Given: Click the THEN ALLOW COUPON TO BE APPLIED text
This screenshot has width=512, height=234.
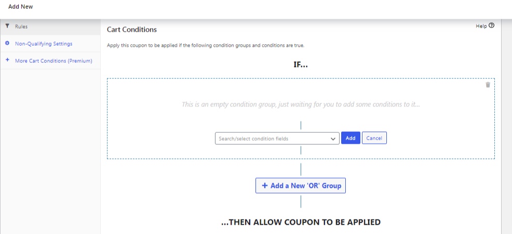Looking at the screenshot, I should point(301,222).
